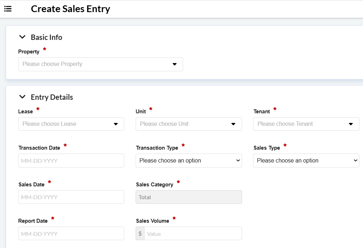Click the Report Date input field
This screenshot has height=248, width=363.
coord(71,233)
